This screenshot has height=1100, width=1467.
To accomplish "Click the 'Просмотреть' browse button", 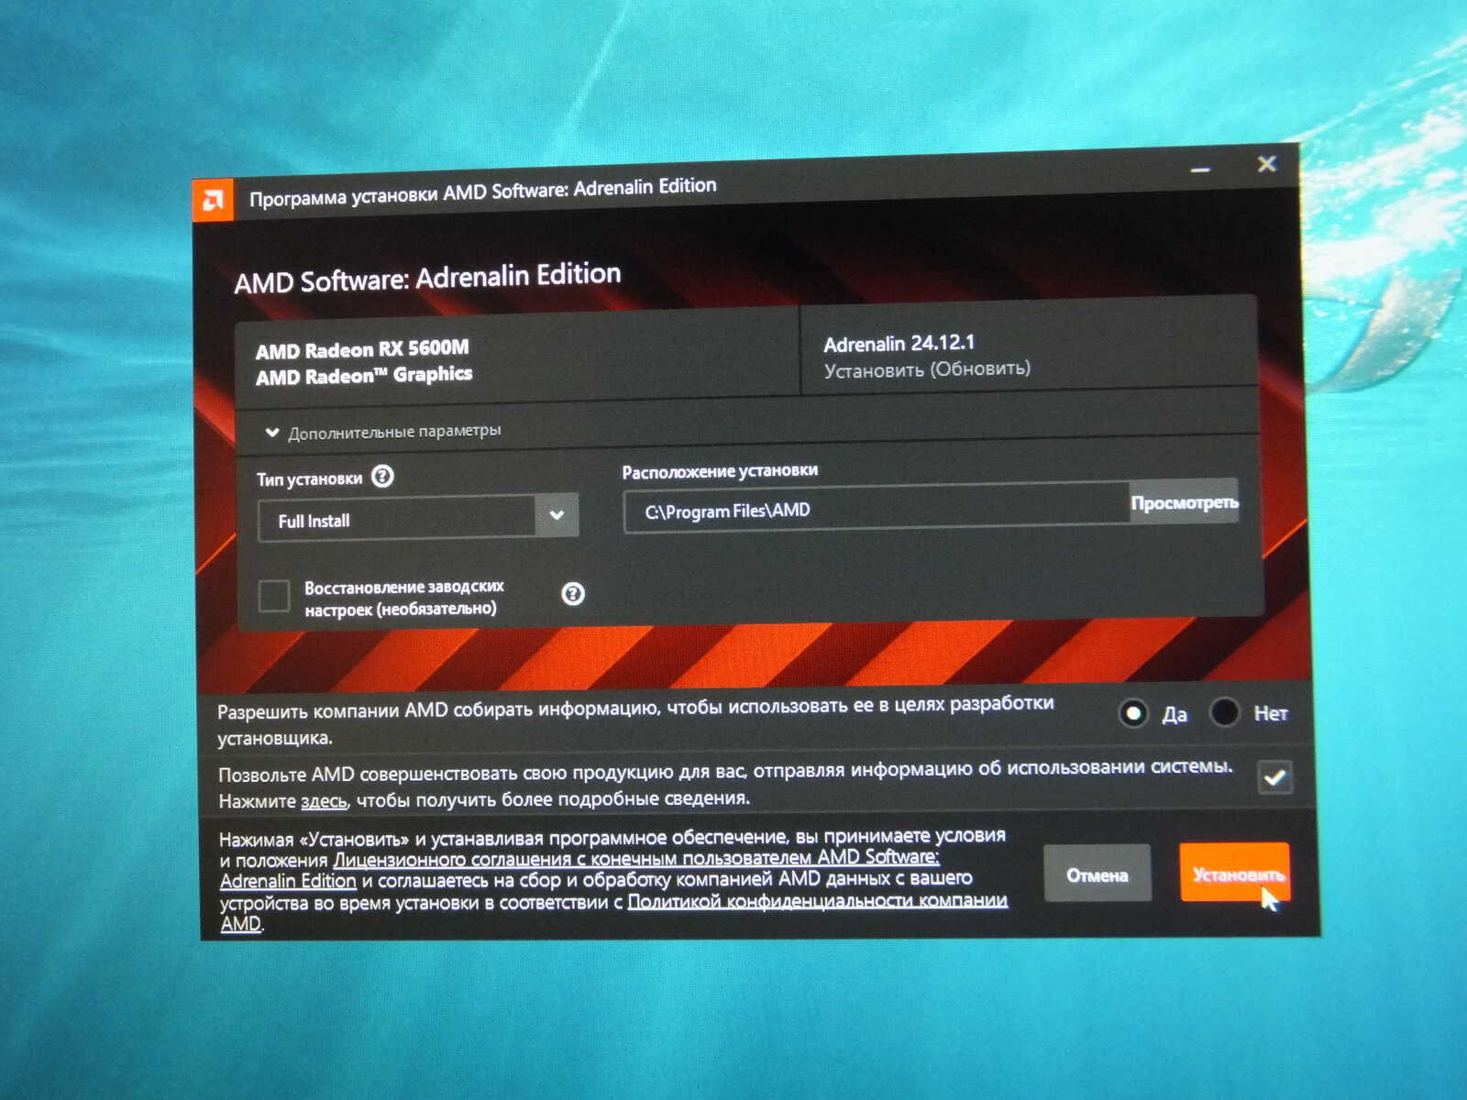I will [1184, 502].
